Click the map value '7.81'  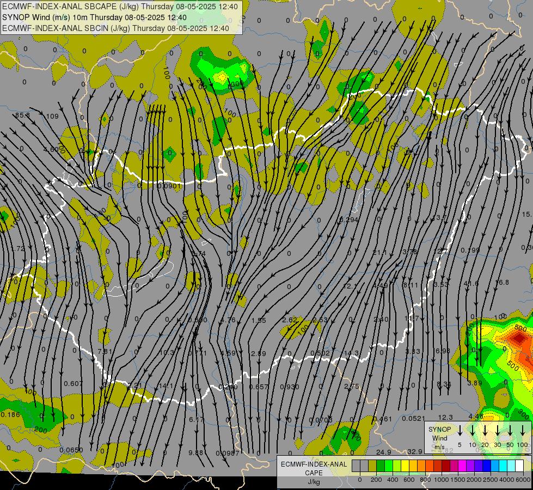pyautogui.click(x=105, y=351)
